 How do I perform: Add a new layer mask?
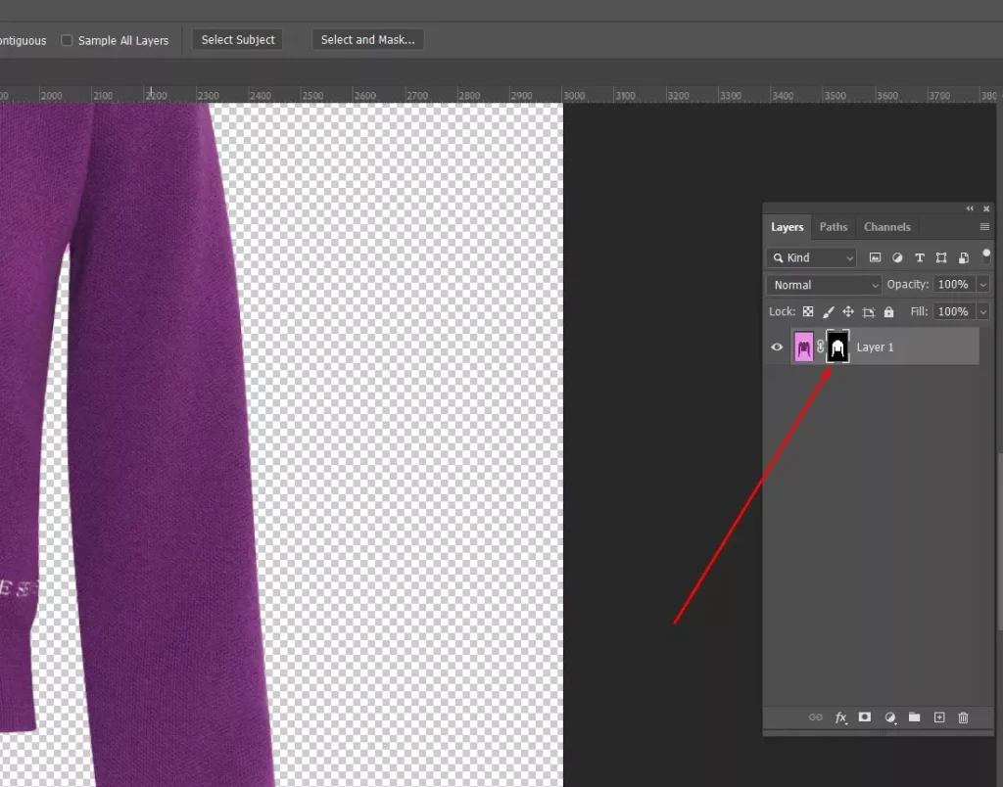point(865,718)
